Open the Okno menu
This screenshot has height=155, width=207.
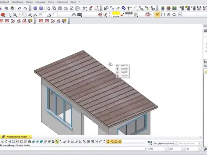[x=73, y=2]
